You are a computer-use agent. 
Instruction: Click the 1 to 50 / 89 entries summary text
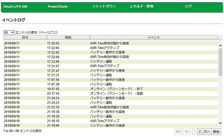pyautogui.click(x=22, y=131)
